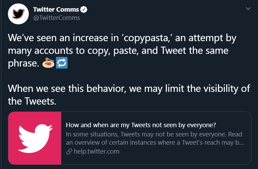Click the card description starting 'In some situations'
The width and height of the screenshot is (258, 169).
click(155, 138)
